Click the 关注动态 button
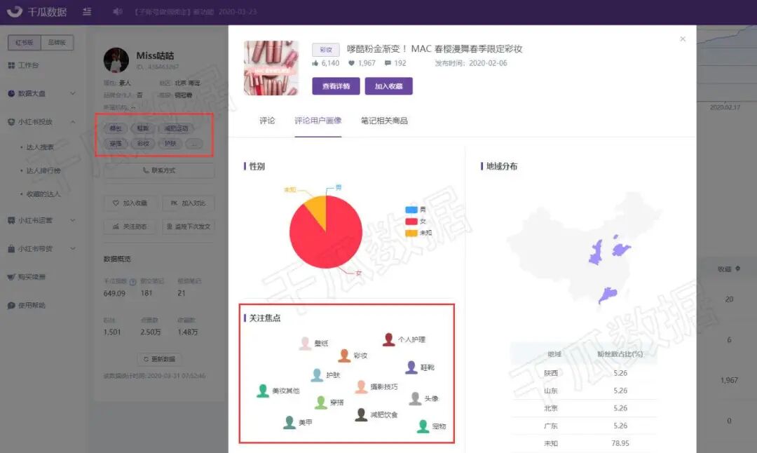757x453 pixels. click(130, 226)
